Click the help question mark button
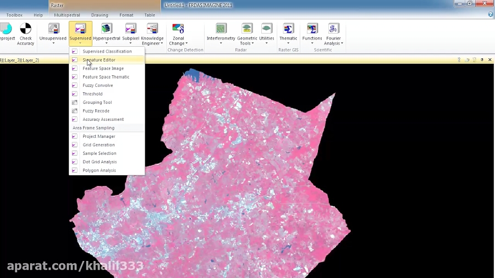This screenshot has height=278, width=495. pyautogui.click(x=491, y=15)
